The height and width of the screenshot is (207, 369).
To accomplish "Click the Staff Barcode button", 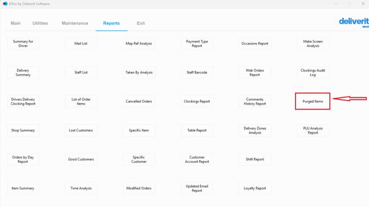I will [197, 72].
